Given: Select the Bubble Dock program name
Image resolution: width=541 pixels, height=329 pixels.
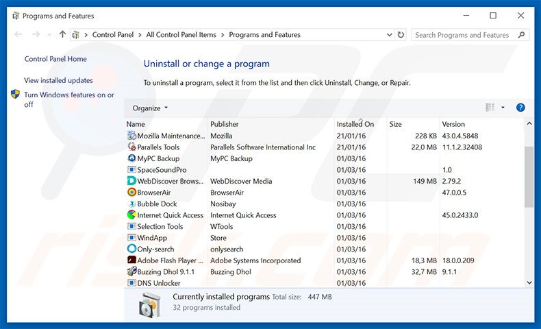Looking at the screenshot, I should pyautogui.click(x=157, y=204).
